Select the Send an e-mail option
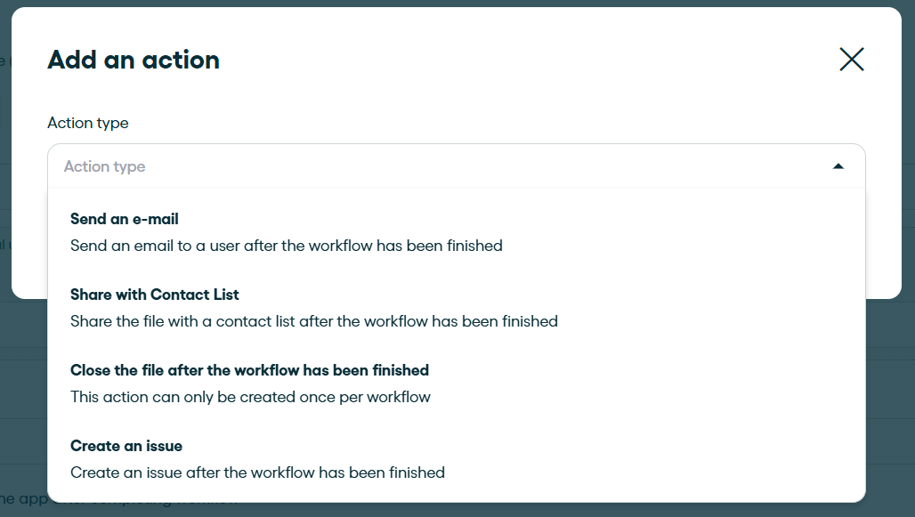The width and height of the screenshot is (915, 517). [x=457, y=232]
